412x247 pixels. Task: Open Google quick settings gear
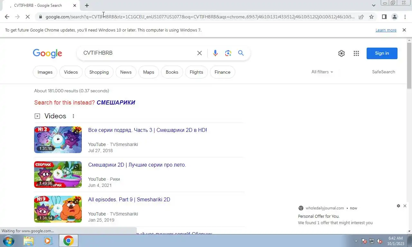point(342,53)
